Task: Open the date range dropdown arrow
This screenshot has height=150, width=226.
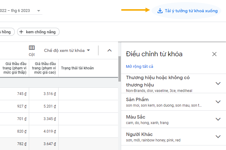Action: click(x=39, y=11)
